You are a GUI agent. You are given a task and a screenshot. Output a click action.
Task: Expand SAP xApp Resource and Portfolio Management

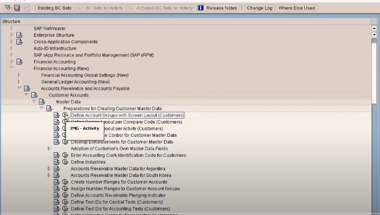point(12,55)
